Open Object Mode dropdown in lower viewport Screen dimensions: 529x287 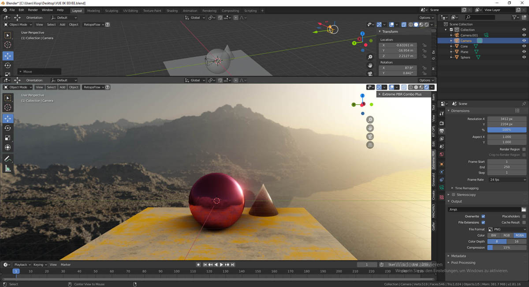click(x=18, y=87)
